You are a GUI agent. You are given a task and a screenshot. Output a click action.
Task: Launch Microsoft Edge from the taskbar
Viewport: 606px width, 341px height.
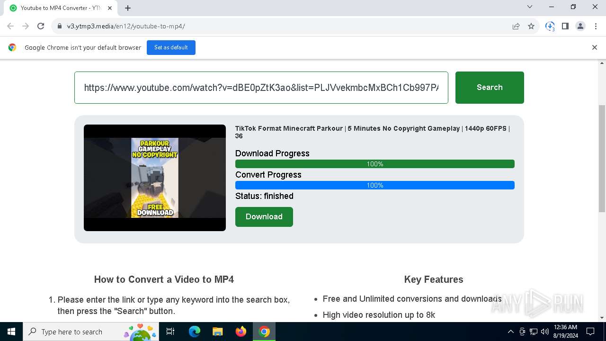pos(195,332)
